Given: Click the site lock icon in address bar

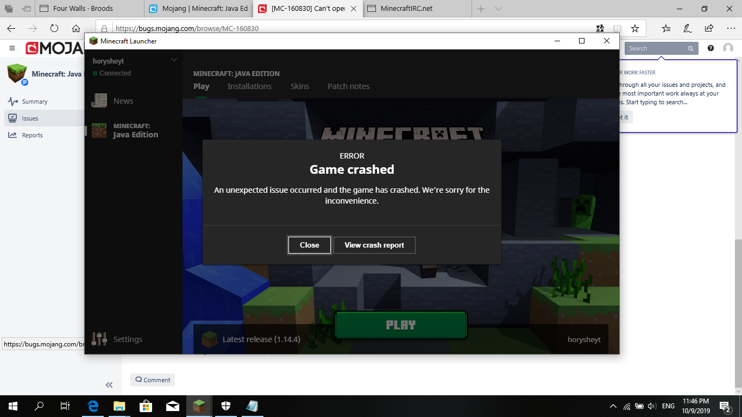Looking at the screenshot, I should click(x=104, y=28).
